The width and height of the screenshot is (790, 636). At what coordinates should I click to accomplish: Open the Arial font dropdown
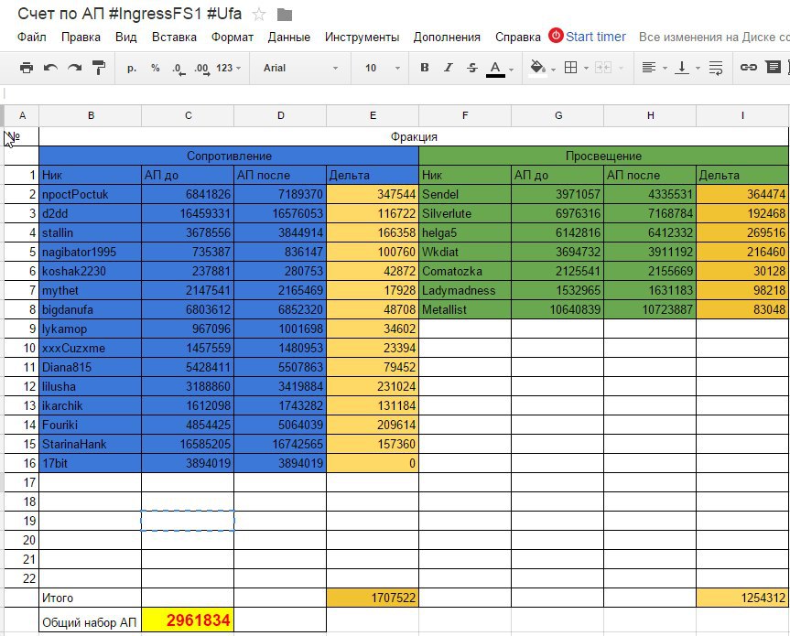[300, 68]
